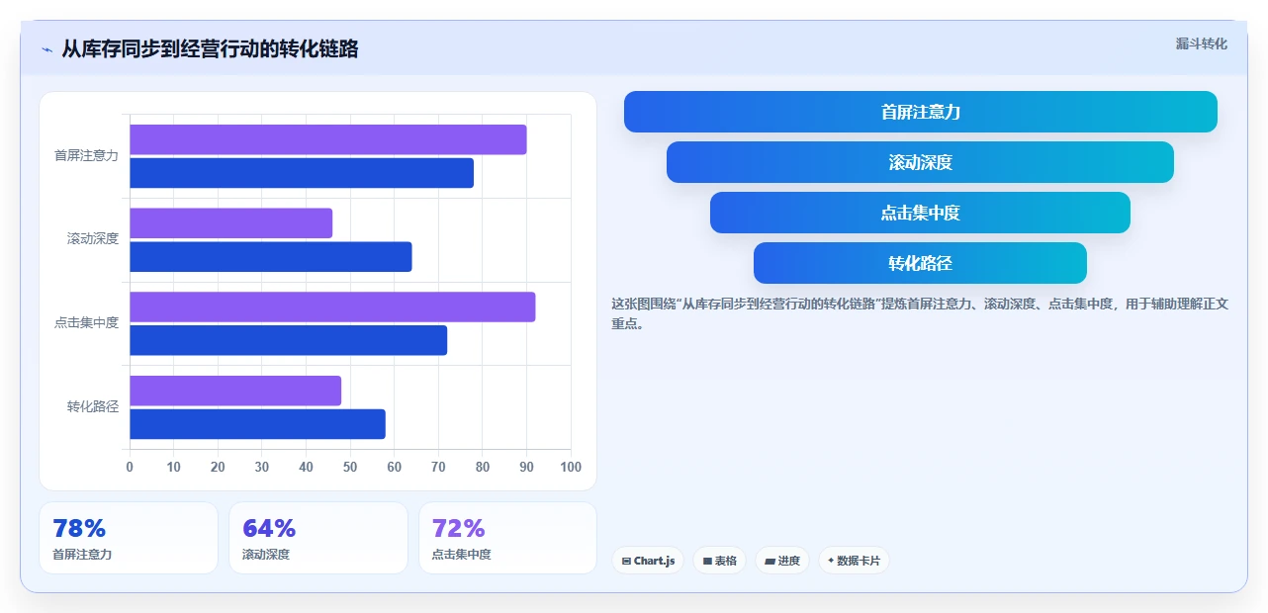Select the 滚动深度 funnel stage
Image resolution: width=1268 pixels, height=613 pixels.
click(x=920, y=162)
